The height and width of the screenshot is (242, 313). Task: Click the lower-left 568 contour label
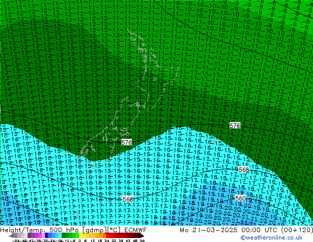click(x=128, y=199)
